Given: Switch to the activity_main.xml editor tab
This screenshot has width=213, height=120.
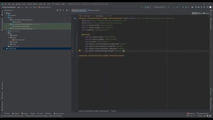Looking at the screenshot, I should (x=80, y=10).
